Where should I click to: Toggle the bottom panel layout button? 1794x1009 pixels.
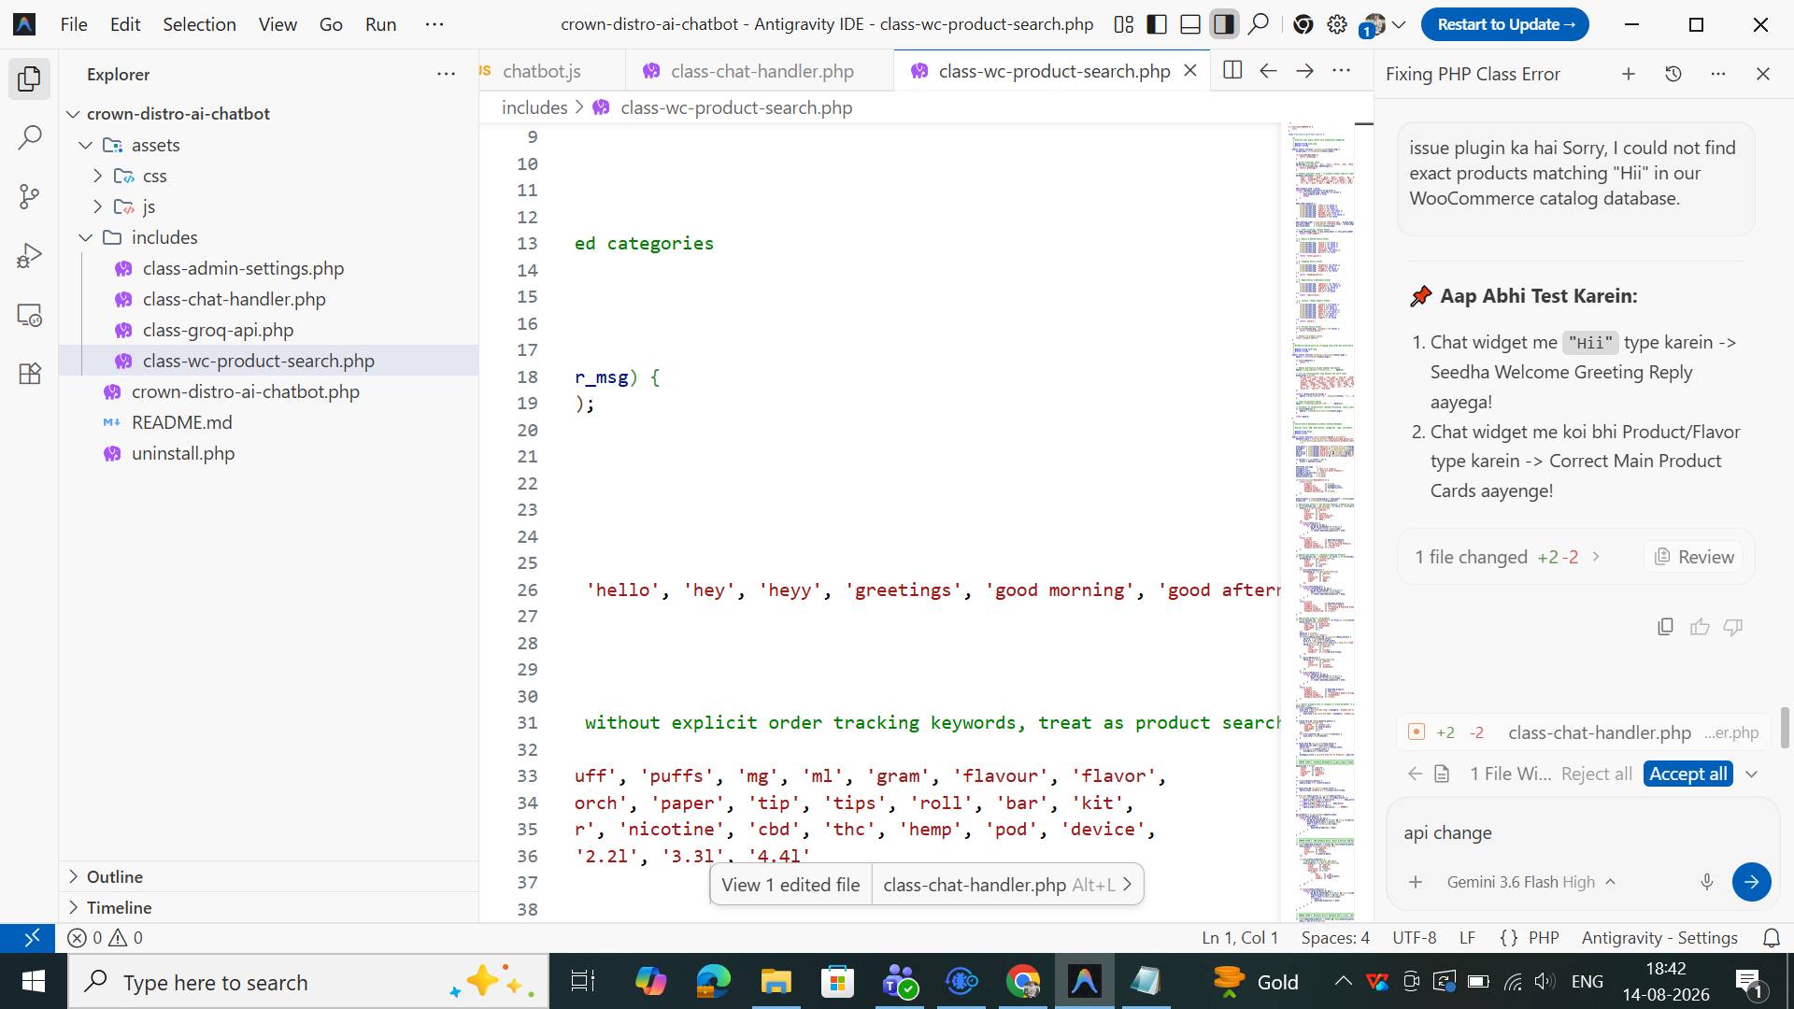[x=1190, y=24]
